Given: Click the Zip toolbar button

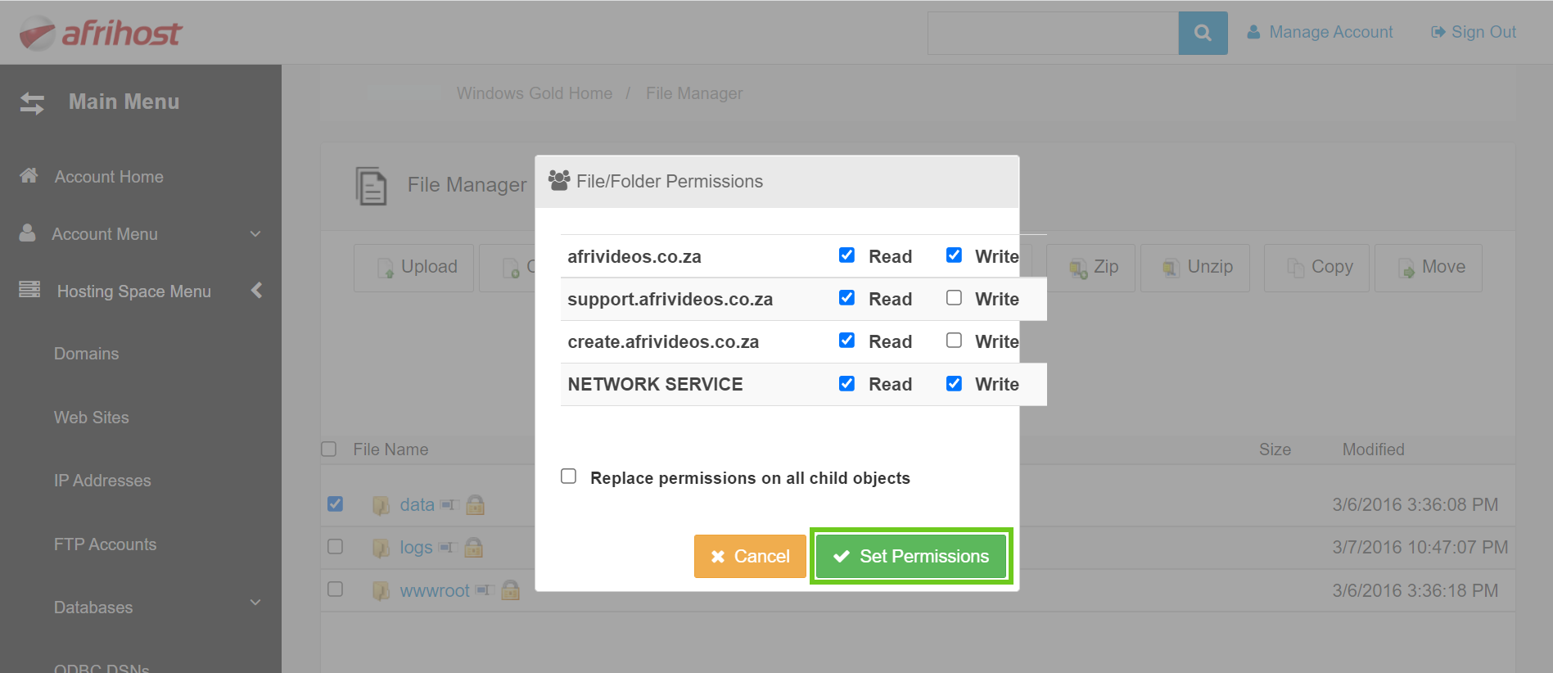Looking at the screenshot, I should click(x=1092, y=268).
